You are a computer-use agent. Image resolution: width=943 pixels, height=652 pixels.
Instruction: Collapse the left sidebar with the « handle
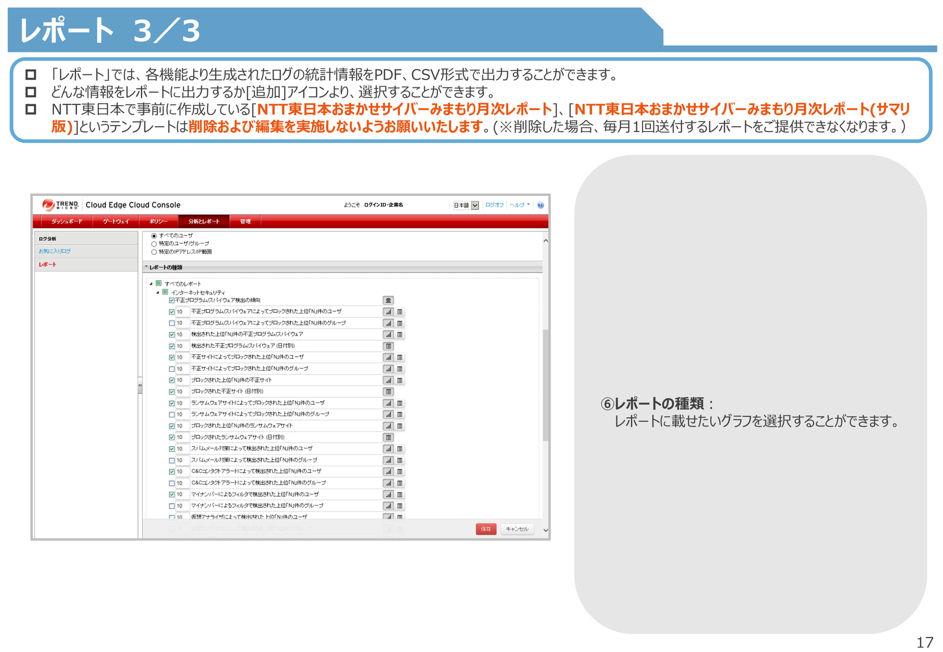[140, 386]
